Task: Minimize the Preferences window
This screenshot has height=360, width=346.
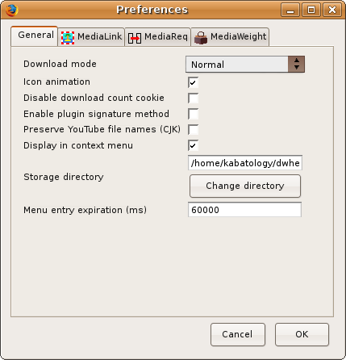Action: coord(290,10)
